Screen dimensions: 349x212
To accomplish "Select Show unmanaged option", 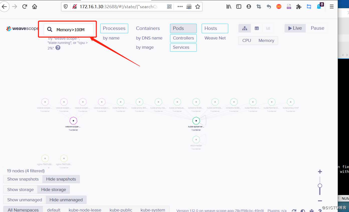I will pos(25,200).
